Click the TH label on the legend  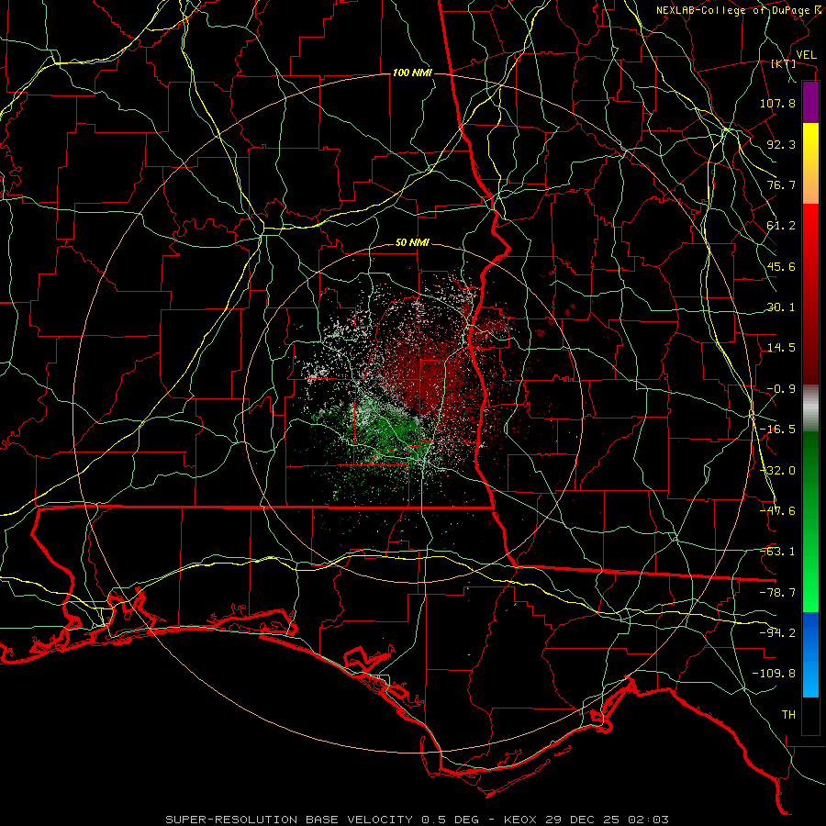click(x=788, y=715)
